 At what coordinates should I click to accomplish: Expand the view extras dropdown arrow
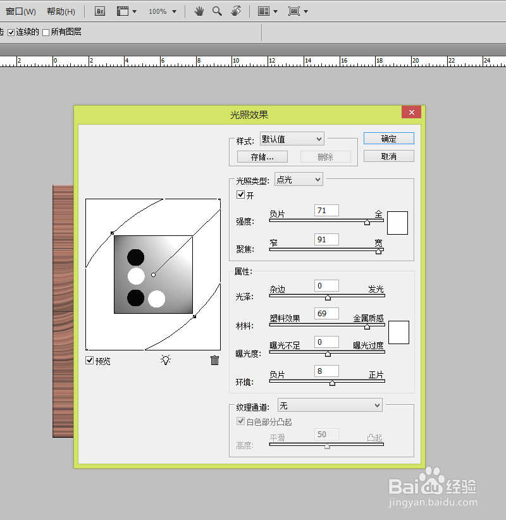[x=134, y=11]
